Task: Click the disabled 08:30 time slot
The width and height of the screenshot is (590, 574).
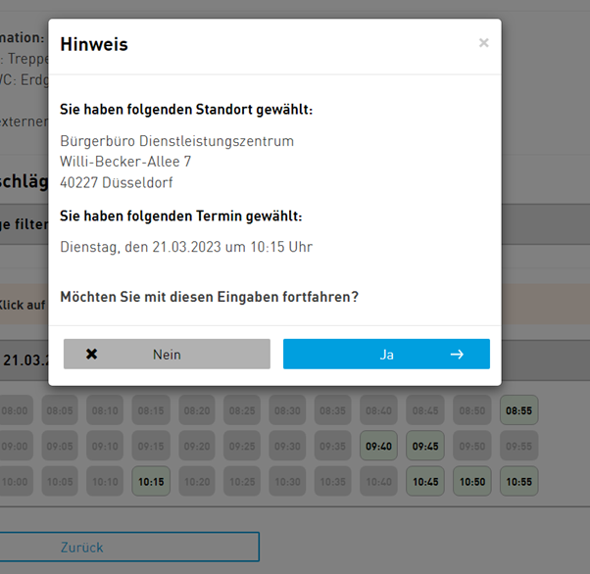Action: click(287, 410)
